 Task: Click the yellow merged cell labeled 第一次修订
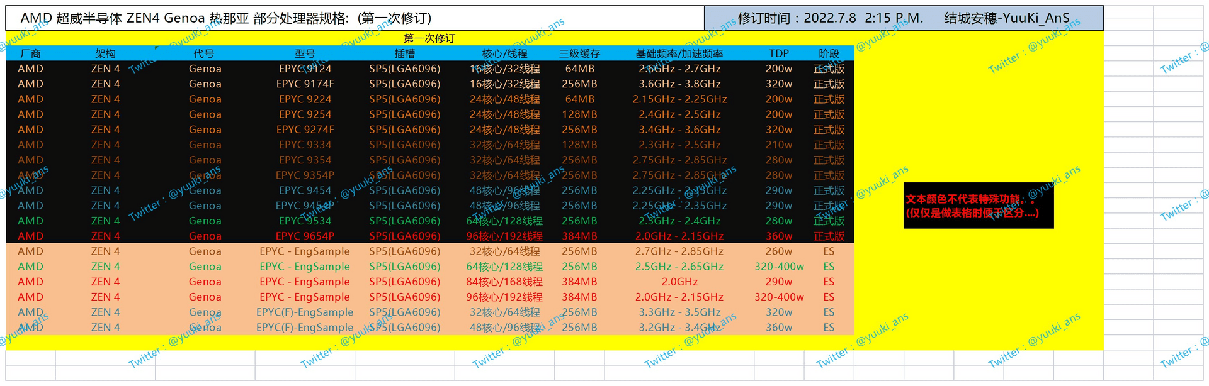[429, 38]
